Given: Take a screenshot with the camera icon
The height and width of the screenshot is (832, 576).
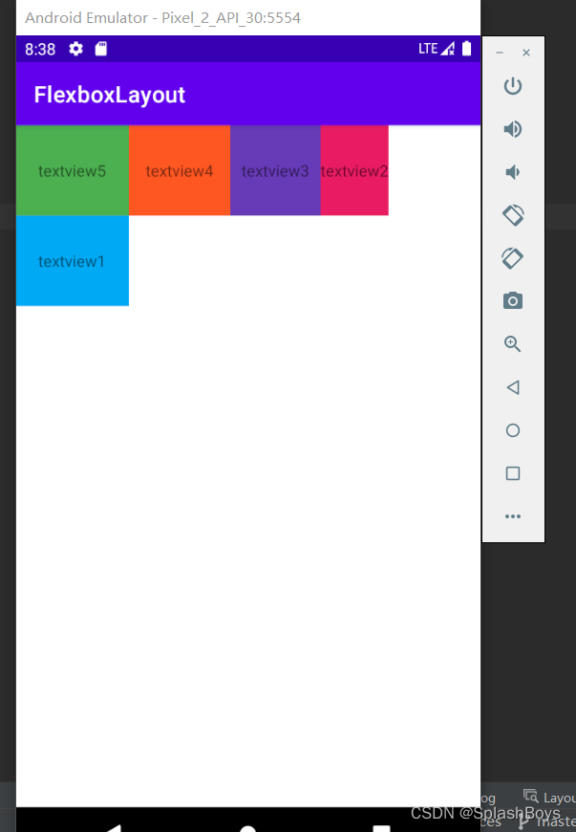Looking at the screenshot, I should [512, 301].
